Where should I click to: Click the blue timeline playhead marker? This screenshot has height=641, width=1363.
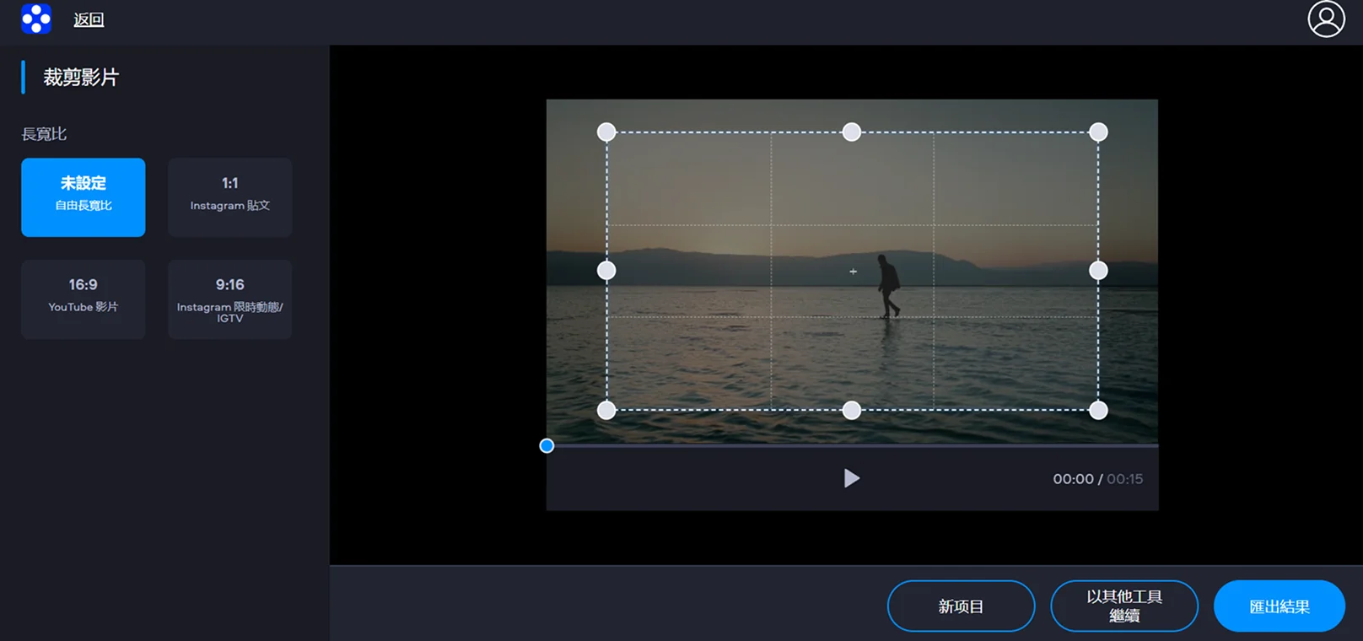pyautogui.click(x=547, y=445)
